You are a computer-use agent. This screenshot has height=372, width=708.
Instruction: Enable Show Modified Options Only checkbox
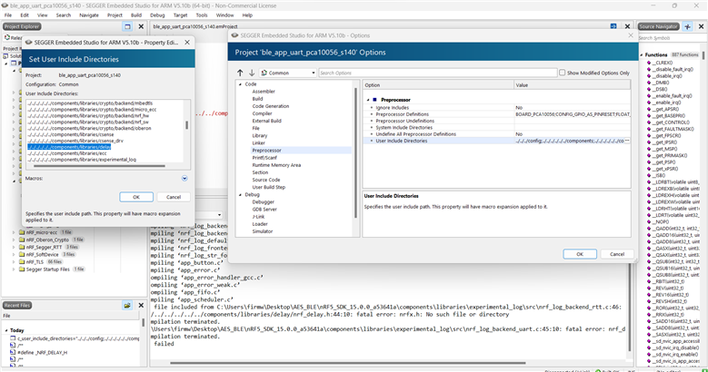click(x=563, y=73)
